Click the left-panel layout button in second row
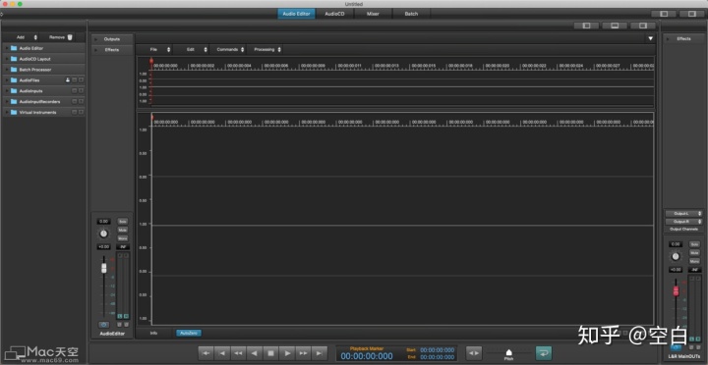708x365 pixels. click(x=586, y=26)
